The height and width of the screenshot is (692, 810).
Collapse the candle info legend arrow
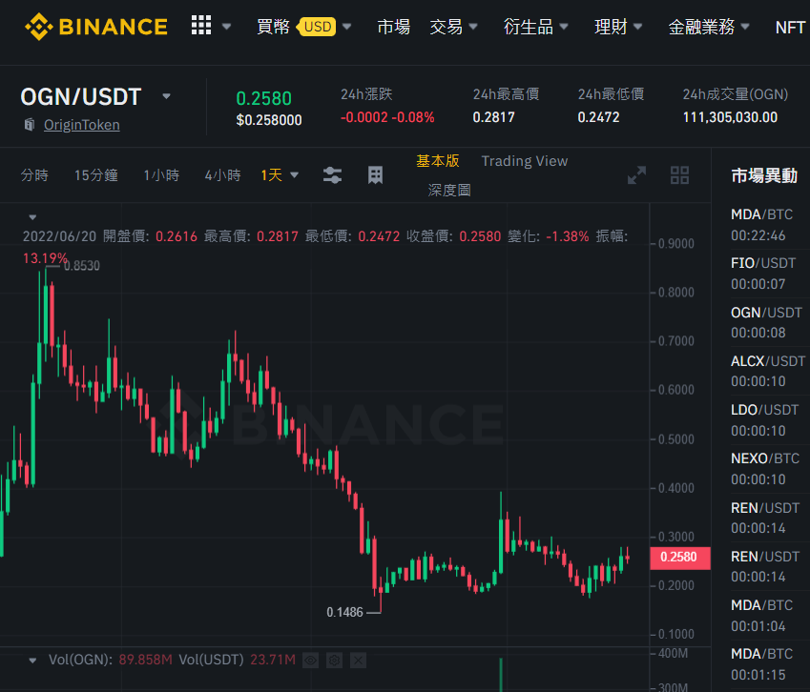click(x=32, y=217)
